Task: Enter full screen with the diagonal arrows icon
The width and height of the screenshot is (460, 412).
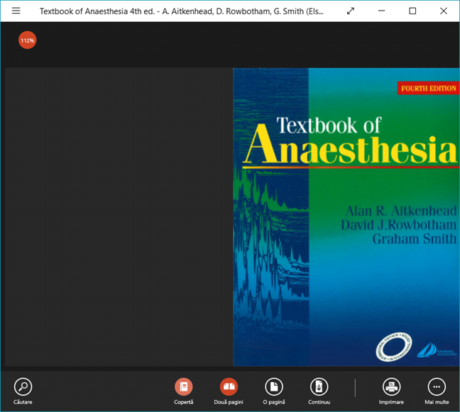Action: pyautogui.click(x=351, y=11)
